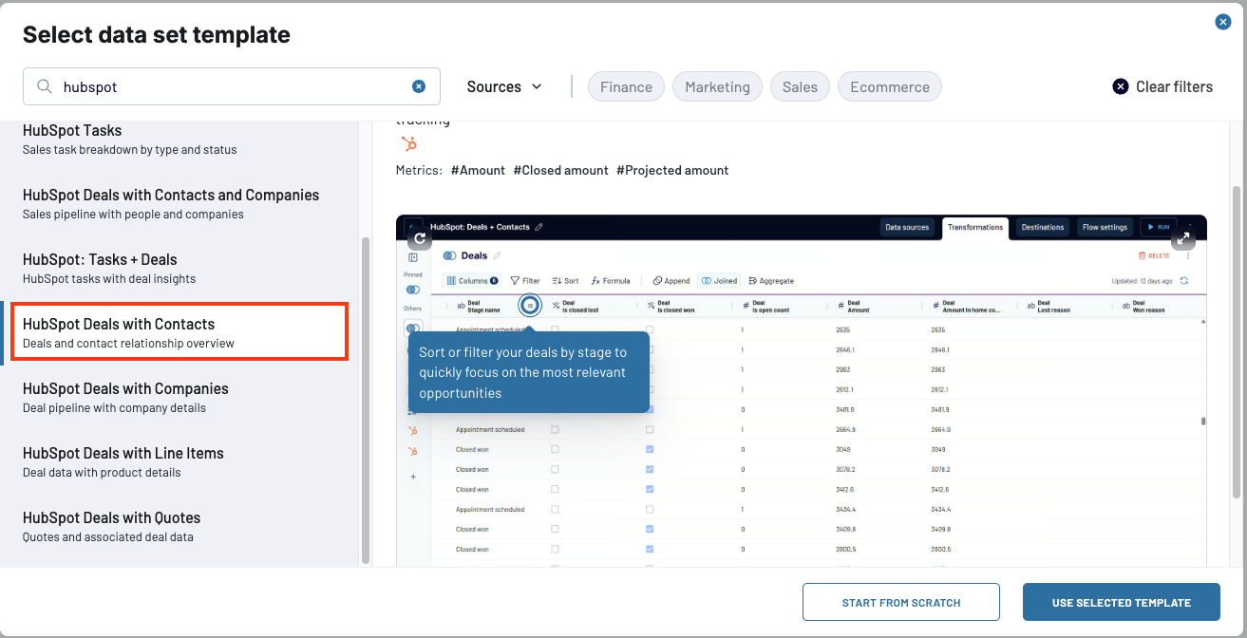Click the circular hotspot on the Stage name column
The width and height of the screenshot is (1247, 638).
tap(530, 305)
